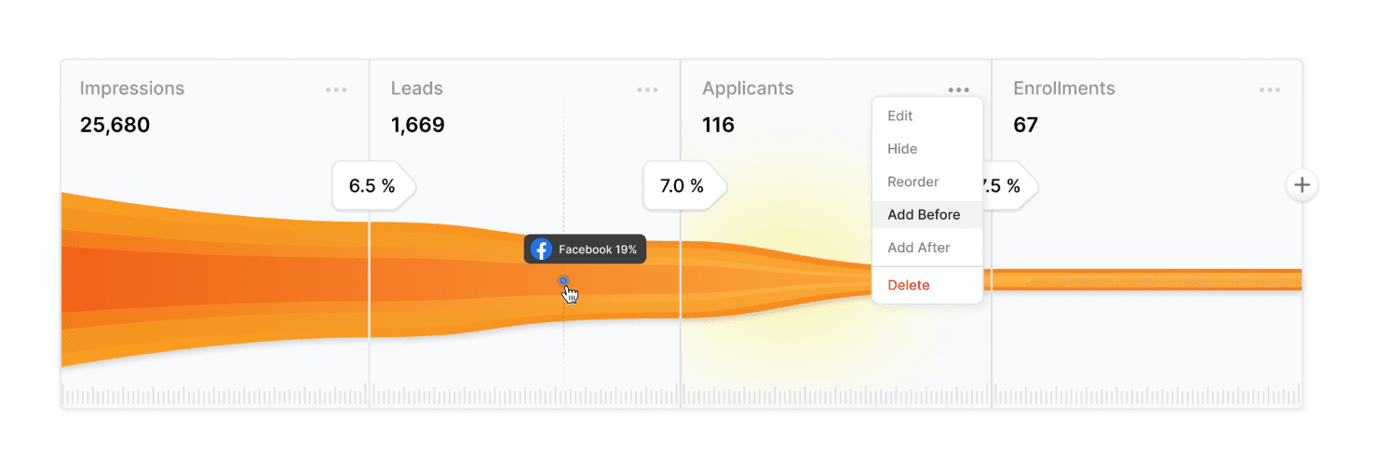Click the Facebook 19% tooltip label
The width and height of the screenshot is (1378, 473).
[598, 250]
